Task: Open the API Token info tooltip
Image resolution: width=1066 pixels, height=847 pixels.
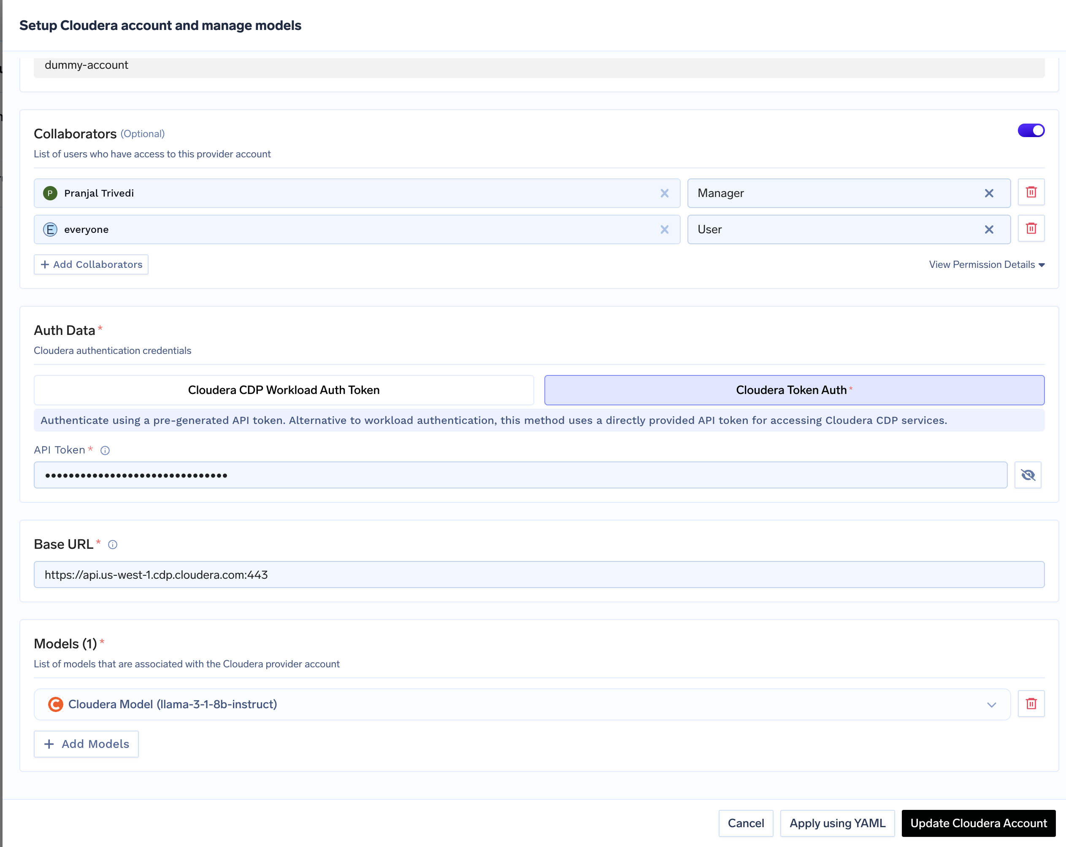Action: click(106, 450)
